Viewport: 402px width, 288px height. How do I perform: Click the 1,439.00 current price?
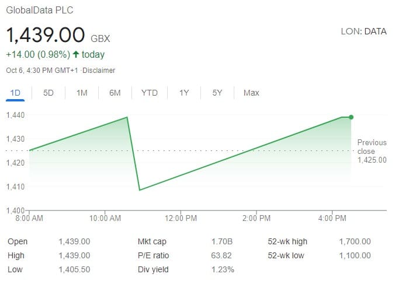click(46, 35)
